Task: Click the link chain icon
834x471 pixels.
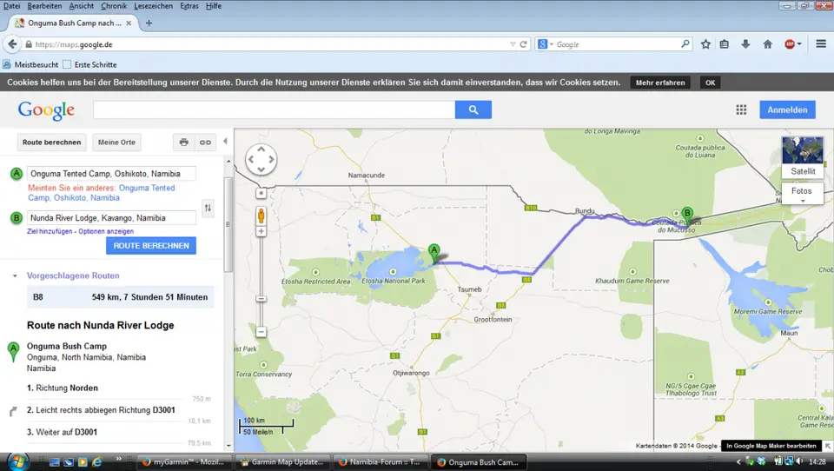Action: 205,143
